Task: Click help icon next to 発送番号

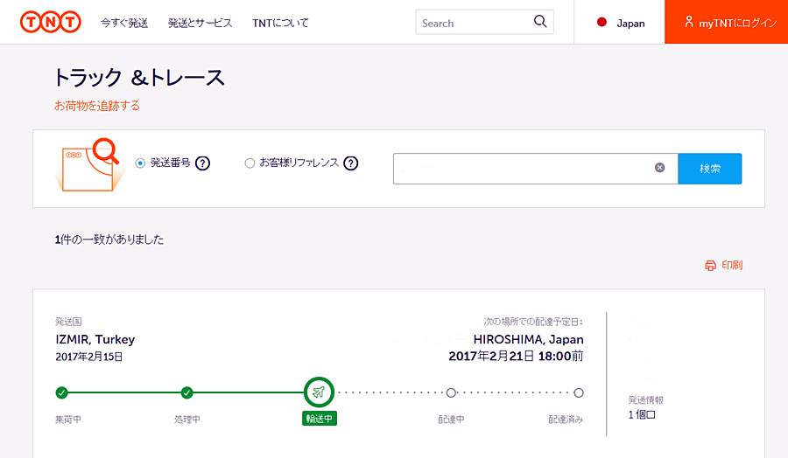Action: pyautogui.click(x=202, y=163)
